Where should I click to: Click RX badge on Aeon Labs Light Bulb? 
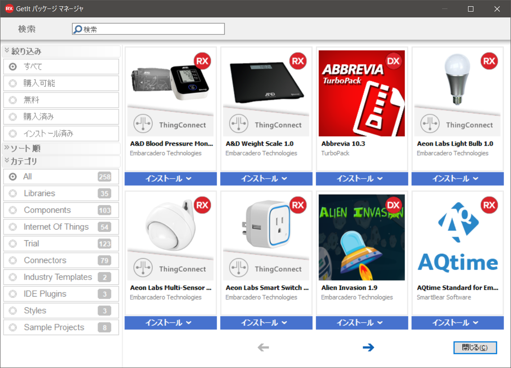pyautogui.click(x=489, y=61)
